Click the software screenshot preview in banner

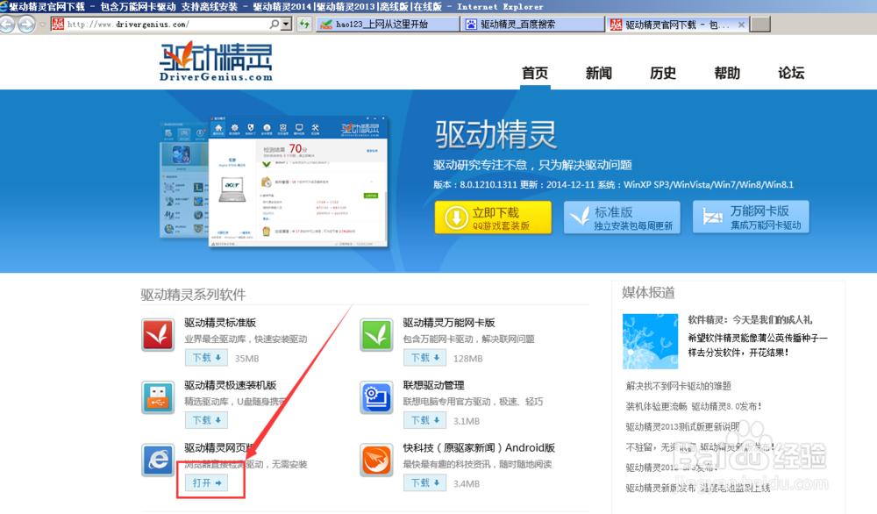click(274, 182)
